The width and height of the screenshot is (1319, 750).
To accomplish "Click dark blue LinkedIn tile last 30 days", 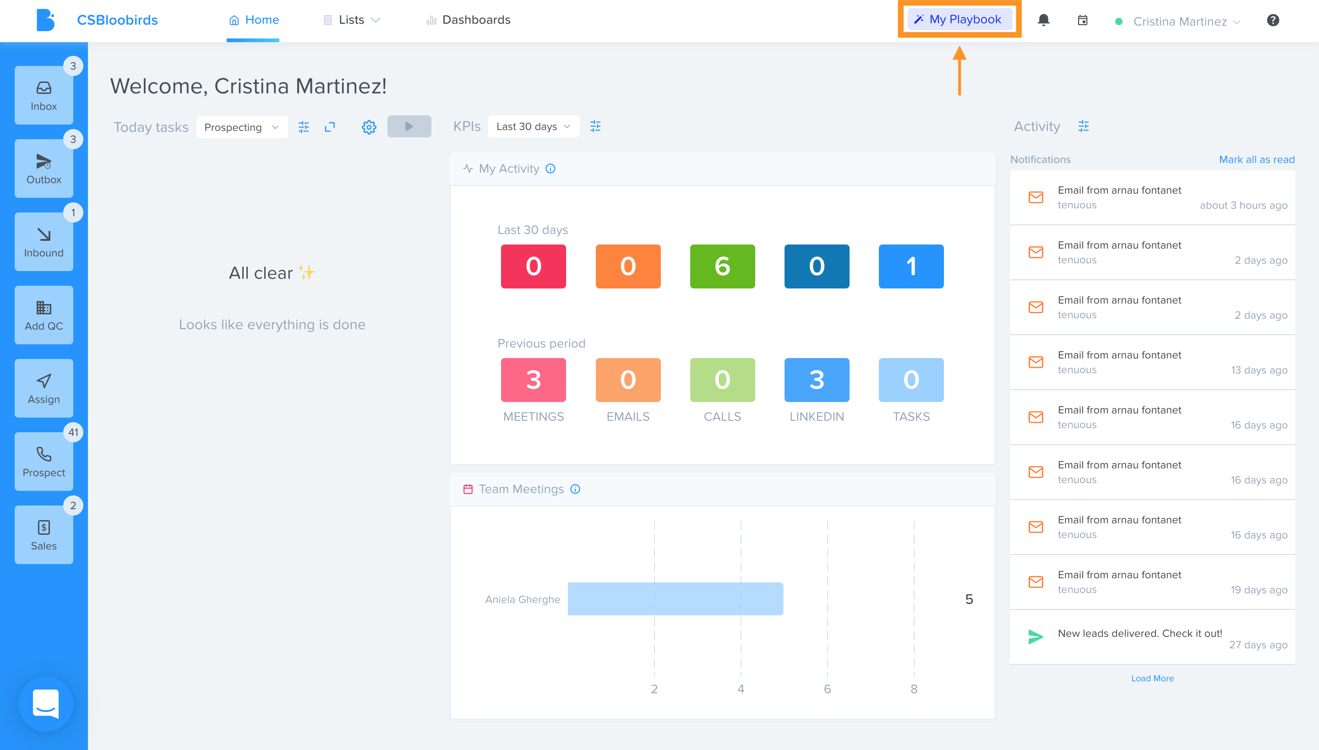I will 817,266.
